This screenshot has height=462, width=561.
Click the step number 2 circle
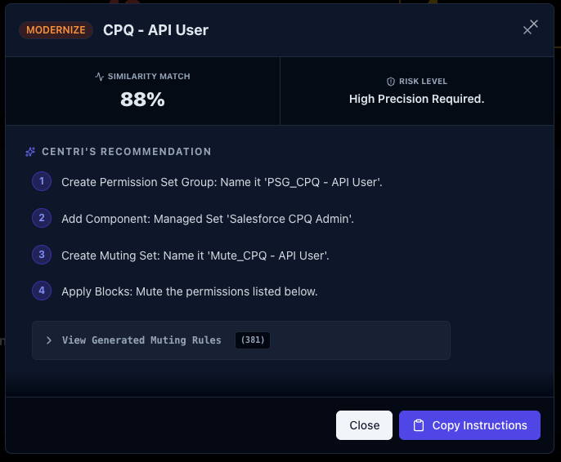[42, 218]
